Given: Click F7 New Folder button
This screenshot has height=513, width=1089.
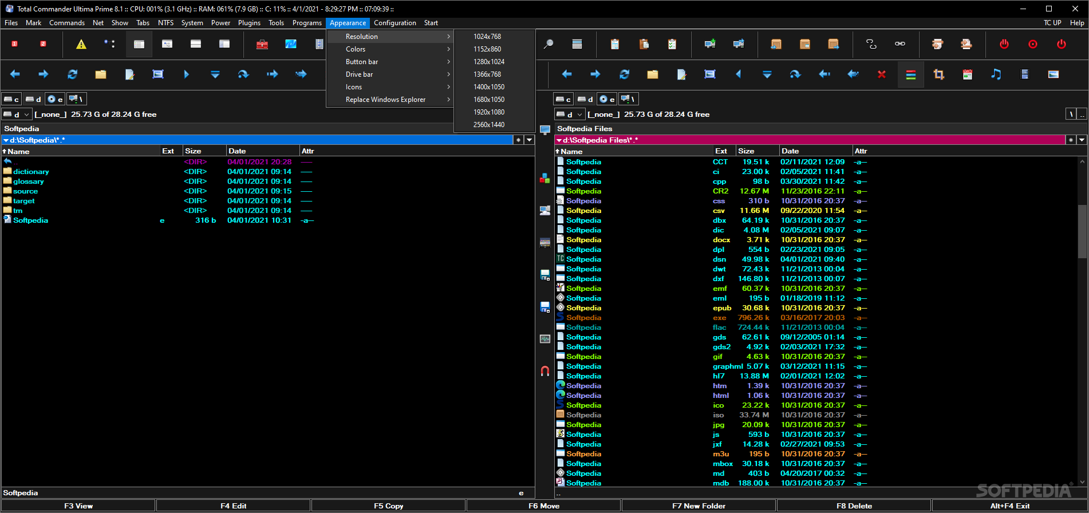Looking at the screenshot, I should point(699,506).
